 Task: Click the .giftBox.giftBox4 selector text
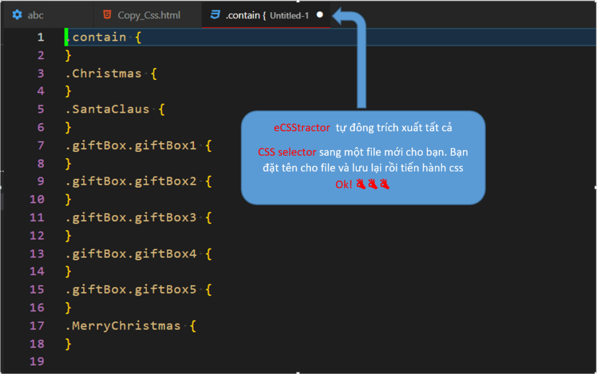point(131,254)
